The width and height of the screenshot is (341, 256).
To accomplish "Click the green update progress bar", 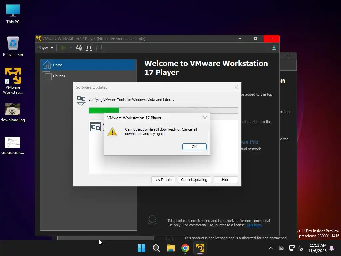I will 163,110.
